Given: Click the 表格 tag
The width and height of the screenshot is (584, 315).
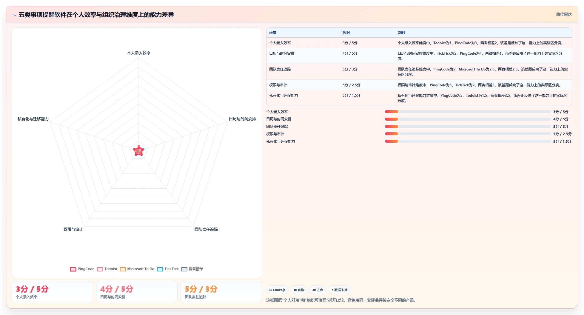Looking at the screenshot, I should coord(299,290).
